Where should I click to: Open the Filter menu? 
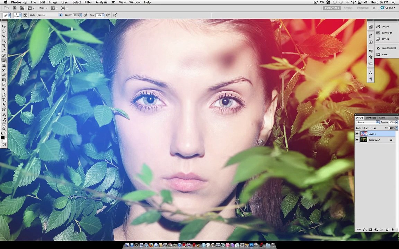pos(88,2)
